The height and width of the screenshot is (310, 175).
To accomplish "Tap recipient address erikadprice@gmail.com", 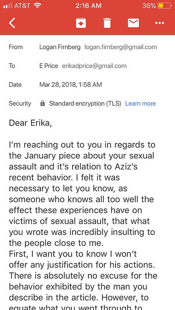I will coord(94,66).
